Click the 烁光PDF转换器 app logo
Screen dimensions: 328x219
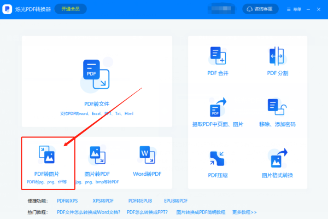7,9
